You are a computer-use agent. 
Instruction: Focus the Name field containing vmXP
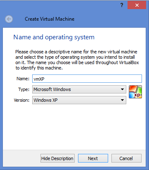[x=87, y=79]
